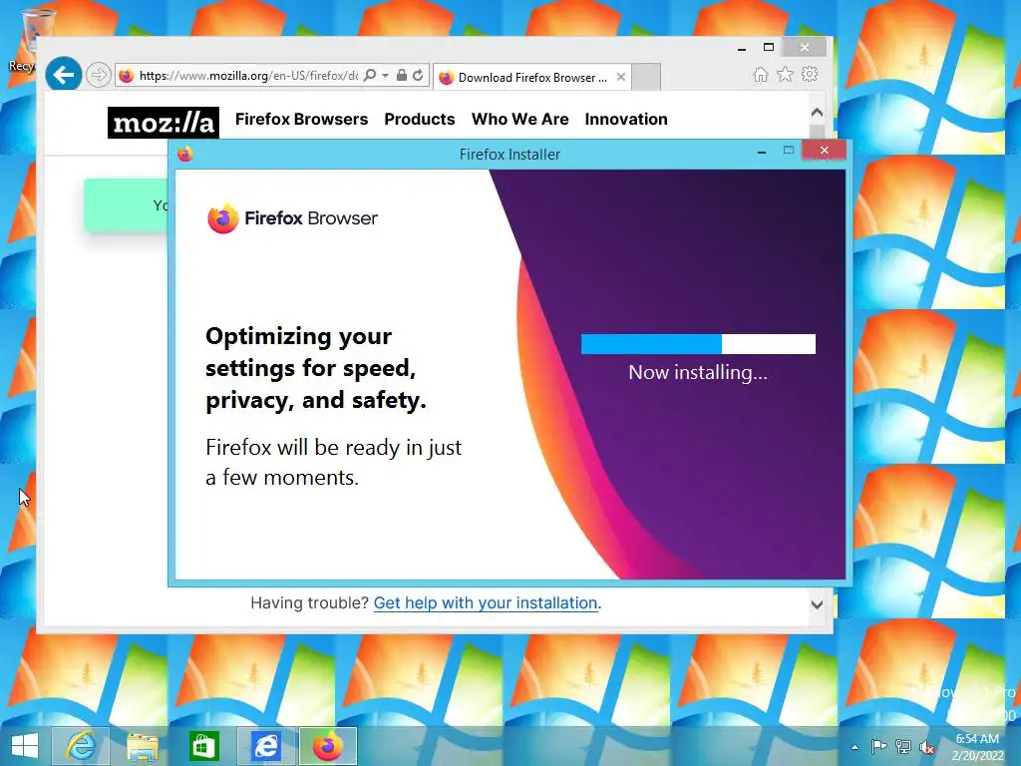Go back in Internet Explorer
Viewport: 1021px width, 766px height.
click(63, 75)
